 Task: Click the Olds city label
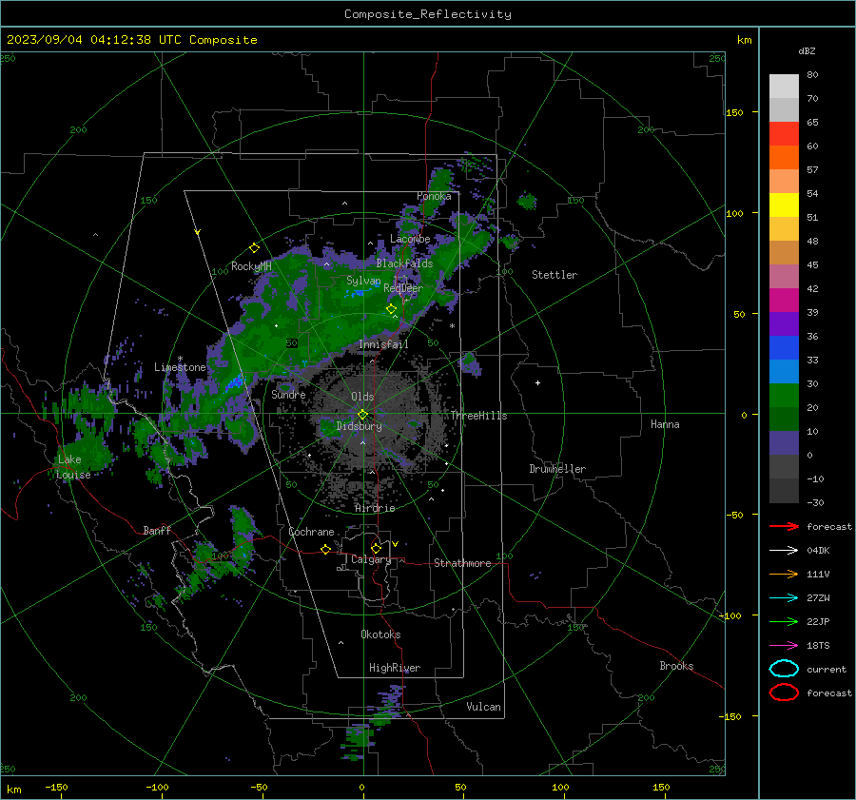362,397
